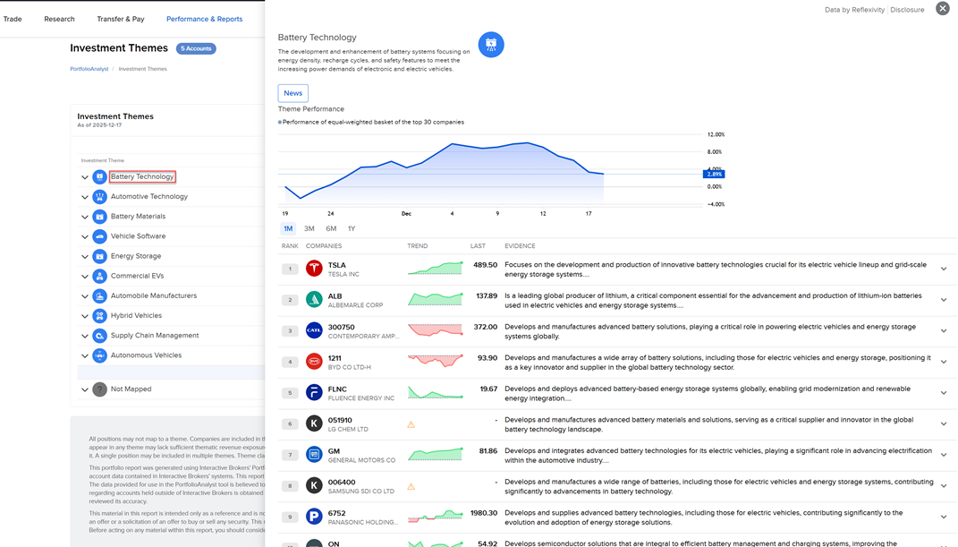Open the Research menu
Image resolution: width=958 pixels, height=547 pixels.
pyautogui.click(x=60, y=19)
